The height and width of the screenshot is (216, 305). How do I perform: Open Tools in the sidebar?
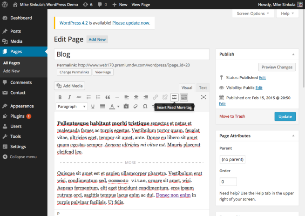pyautogui.click(x=24, y=136)
